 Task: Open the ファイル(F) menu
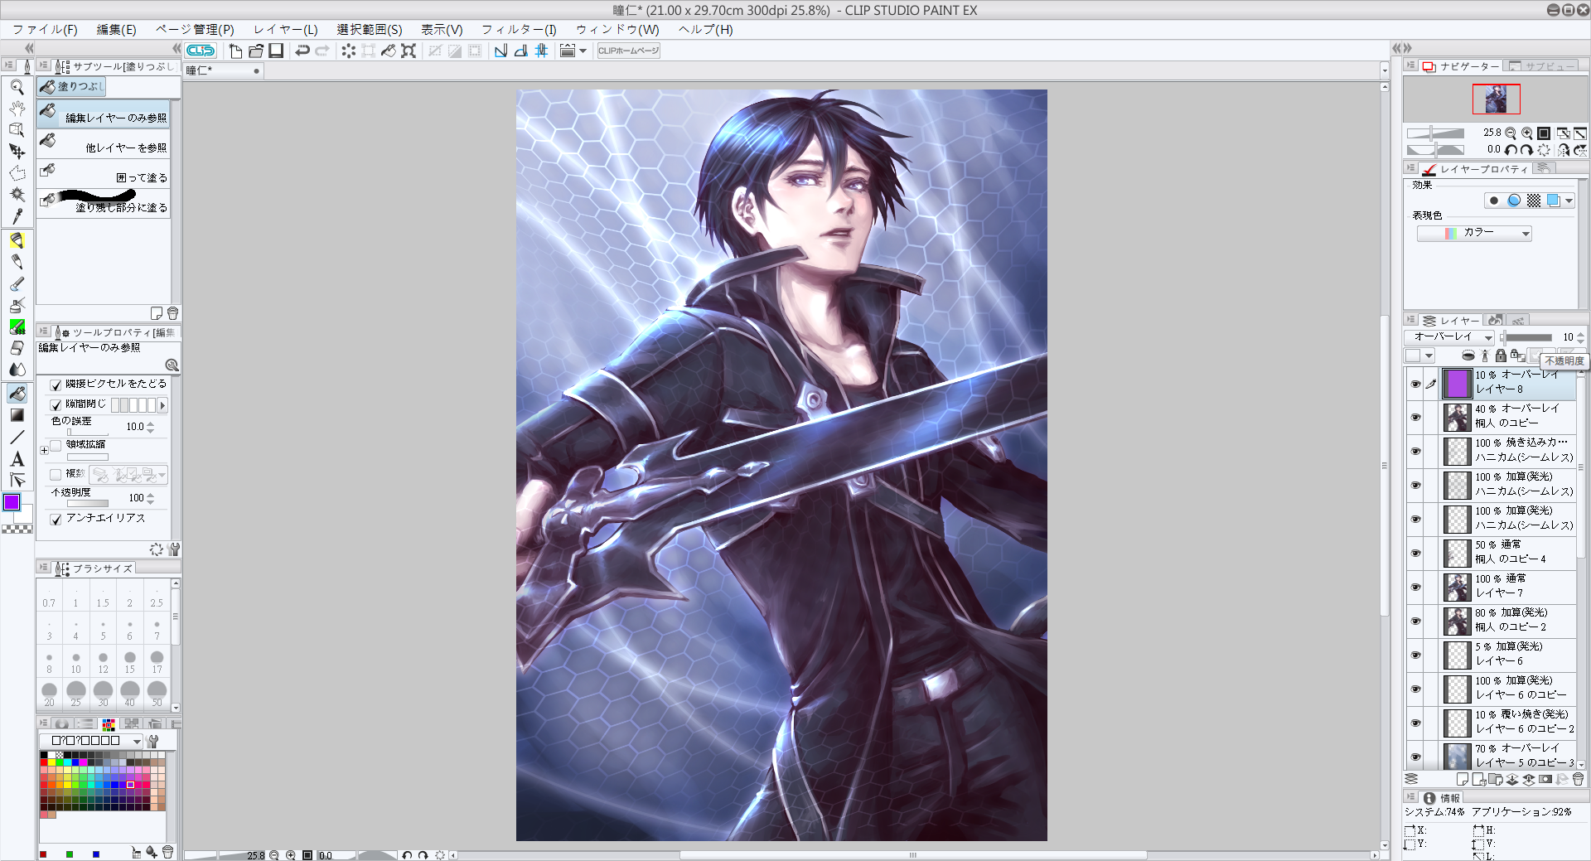(45, 30)
